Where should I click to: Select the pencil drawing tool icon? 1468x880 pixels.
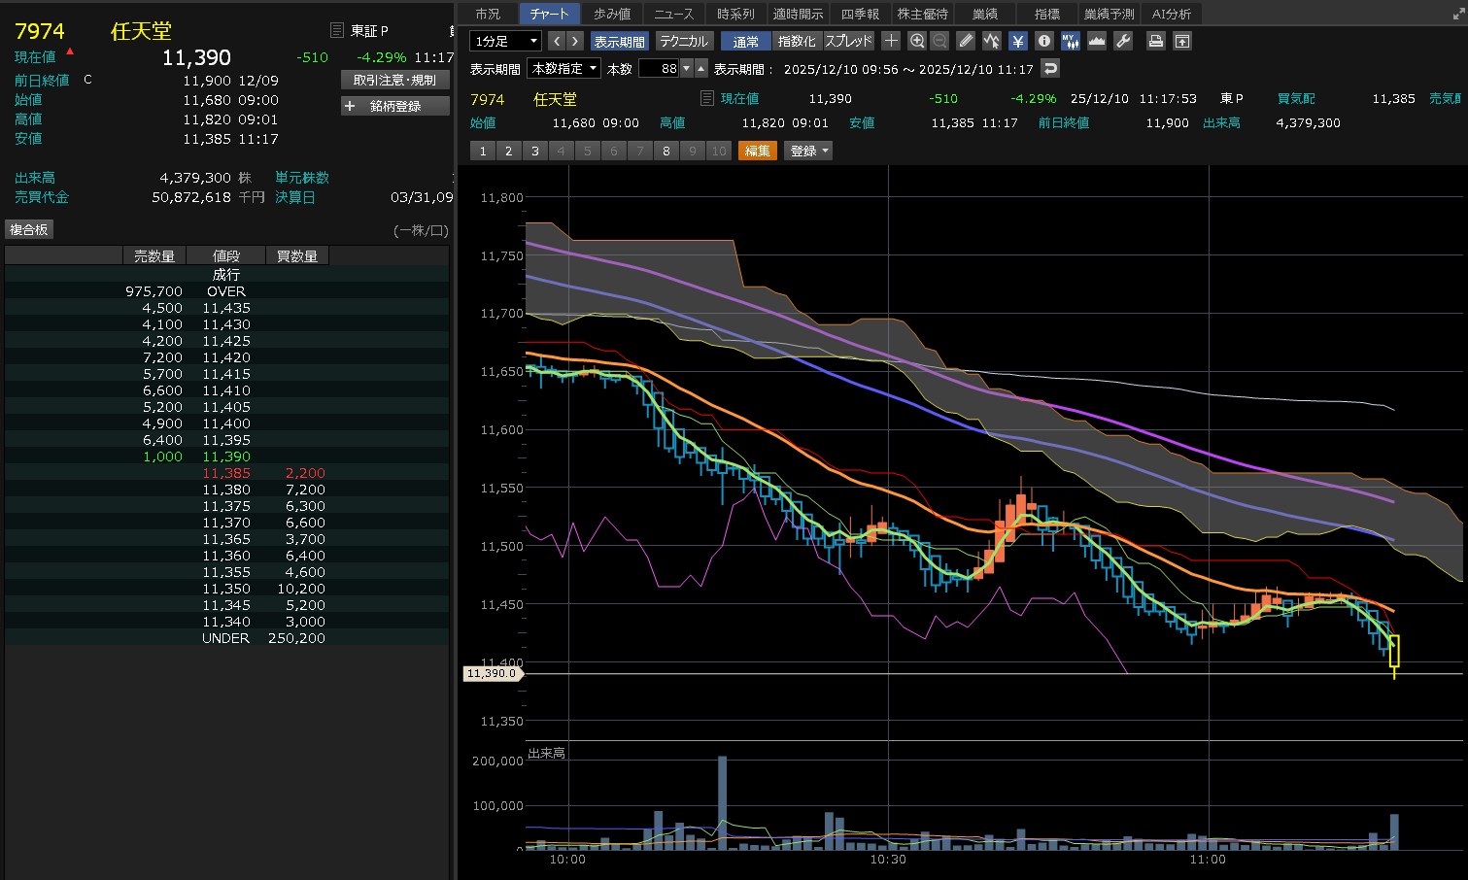[965, 41]
